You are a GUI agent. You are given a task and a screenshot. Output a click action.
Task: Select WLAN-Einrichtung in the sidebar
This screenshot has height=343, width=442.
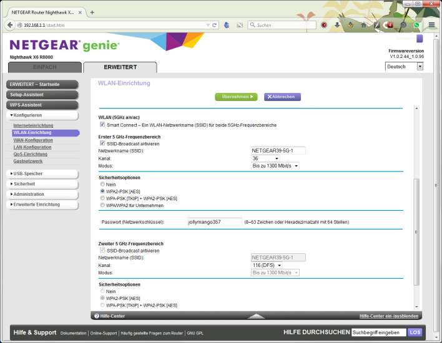click(x=46, y=133)
